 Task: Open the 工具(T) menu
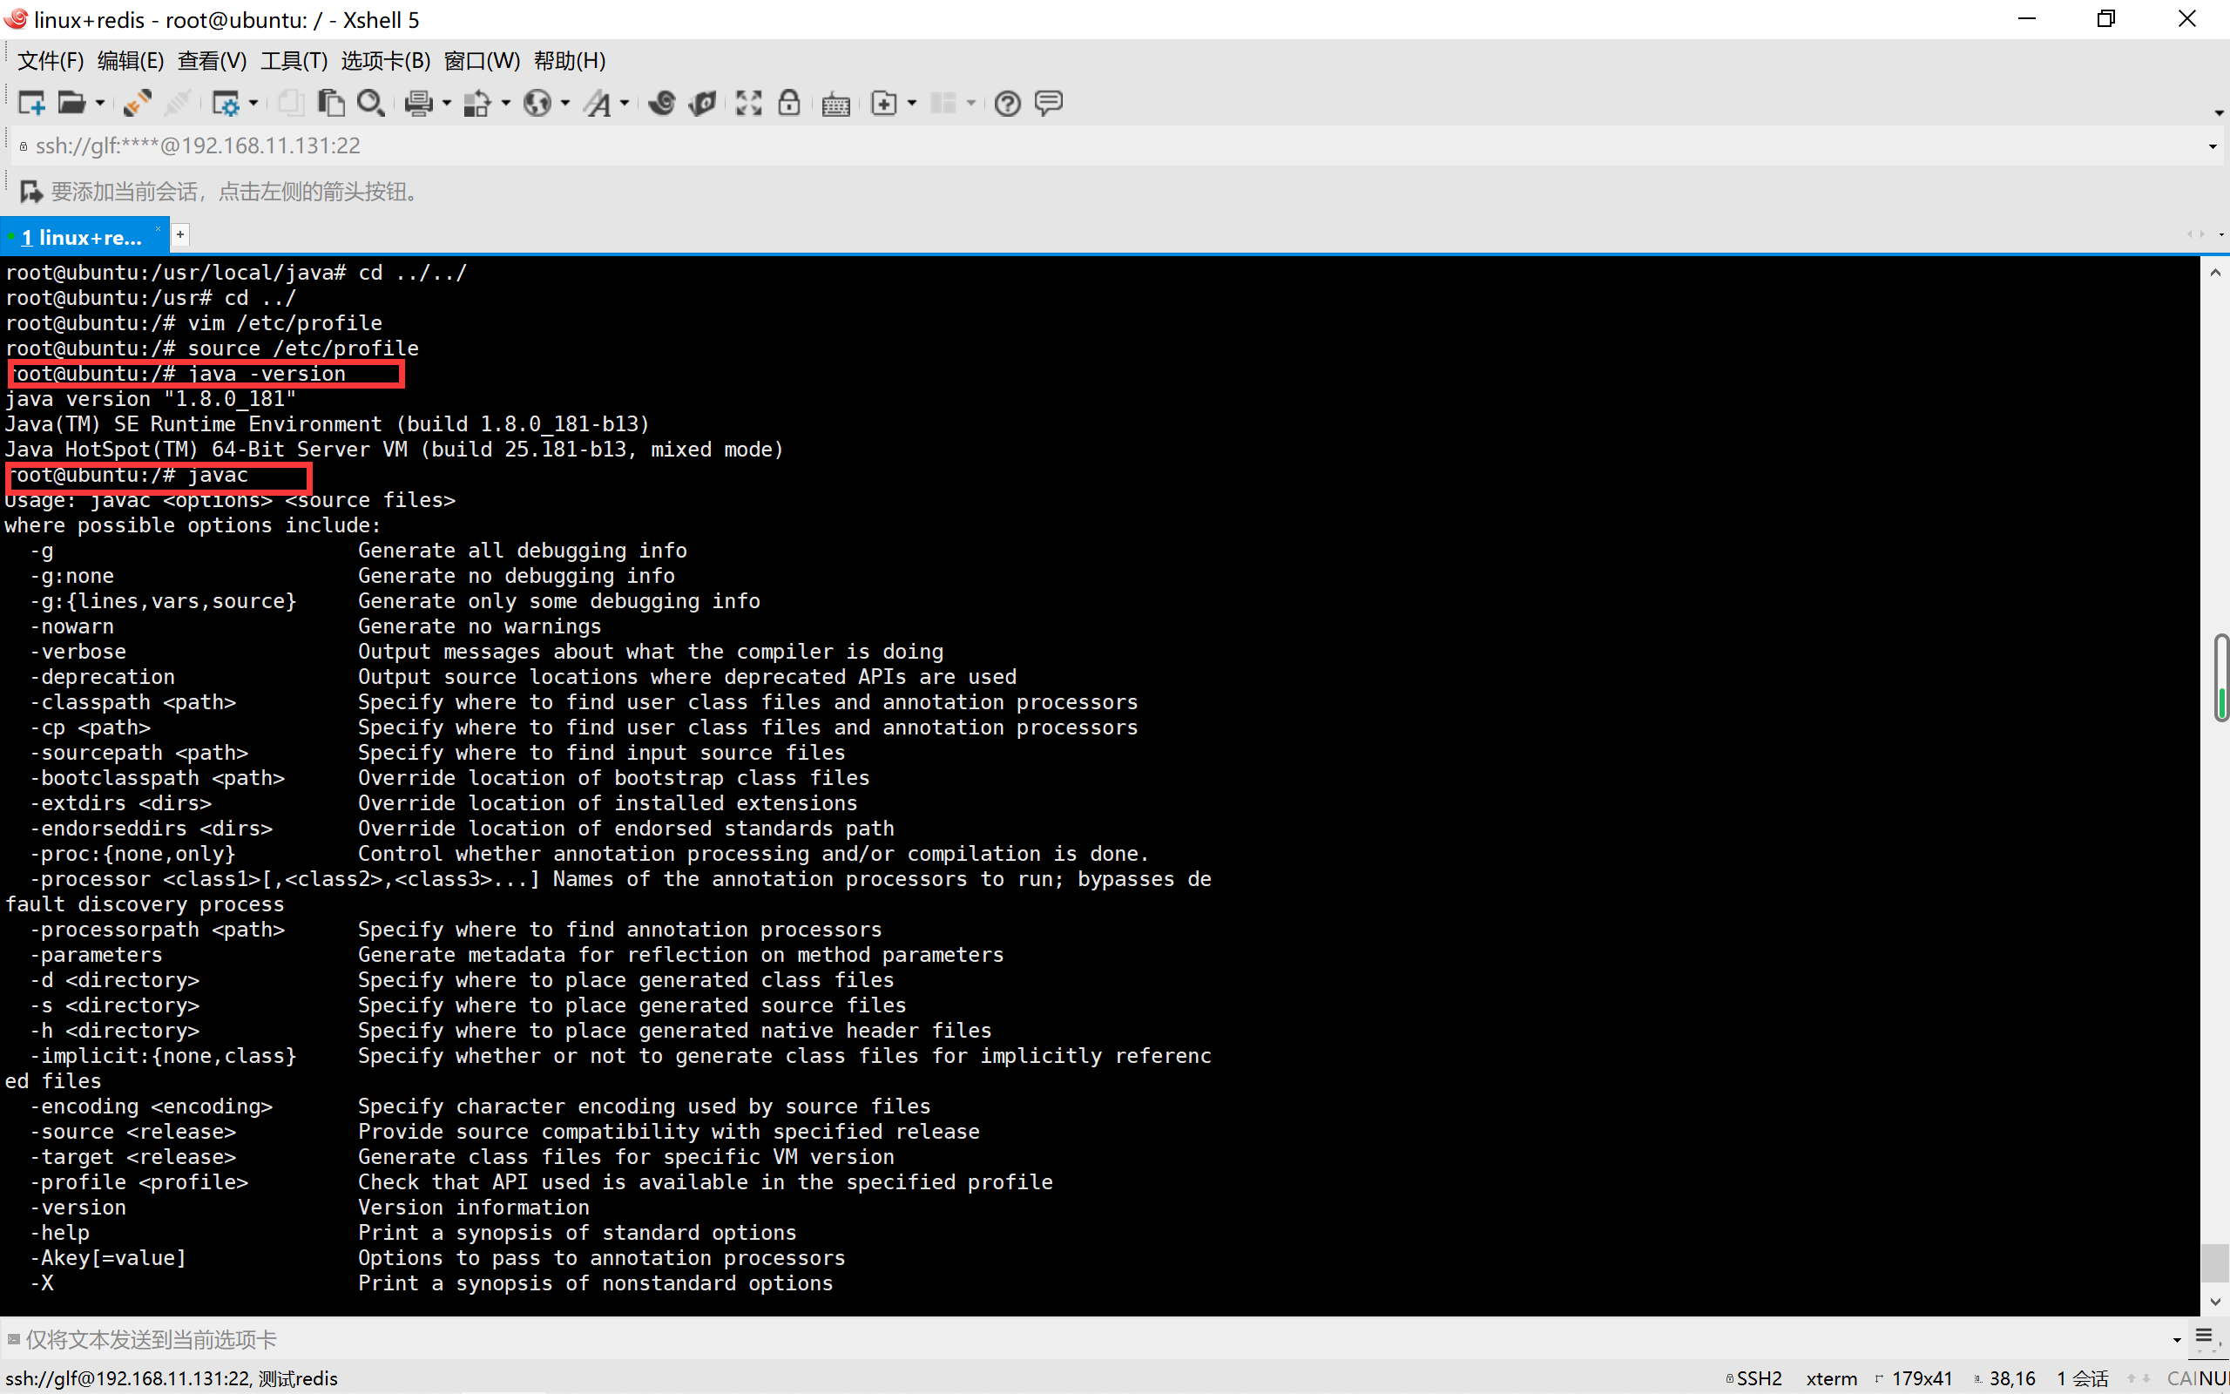[x=294, y=61]
